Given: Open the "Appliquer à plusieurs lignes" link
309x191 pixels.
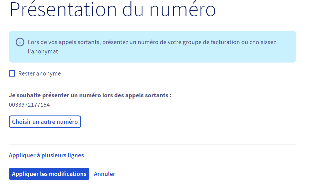Looking at the screenshot, I should (46, 155).
